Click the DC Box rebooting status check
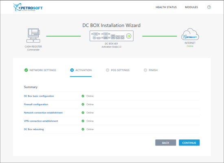This screenshot has width=224, height=163. click(83, 129)
